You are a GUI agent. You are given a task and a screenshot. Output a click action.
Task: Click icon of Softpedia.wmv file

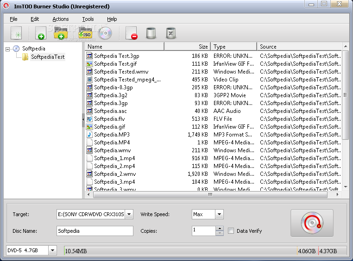coord(89,150)
